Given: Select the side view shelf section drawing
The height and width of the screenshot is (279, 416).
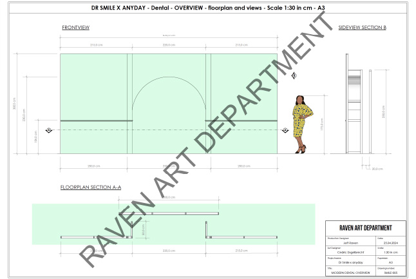Looking at the screenshot, I should click(x=353, y=111).
